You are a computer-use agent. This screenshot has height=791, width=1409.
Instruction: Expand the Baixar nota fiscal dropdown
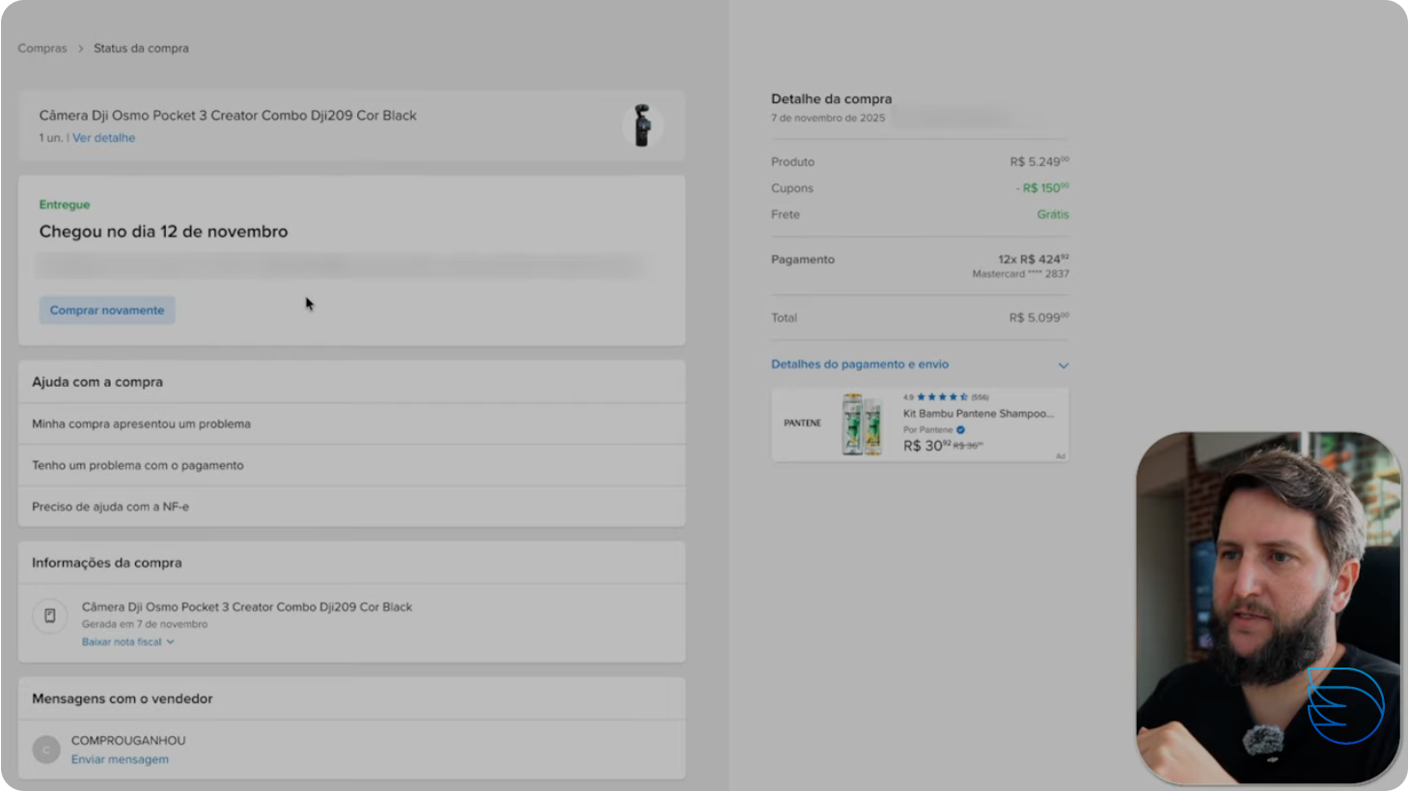[x=128, y=641]
